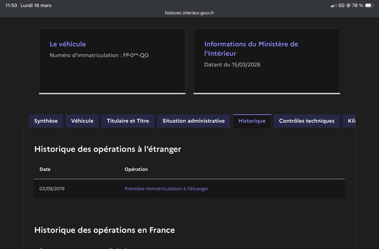Select the 03/09/2019 date cell
The width and height of the screenshot is (379, 249).
click(x=52, y=189)
